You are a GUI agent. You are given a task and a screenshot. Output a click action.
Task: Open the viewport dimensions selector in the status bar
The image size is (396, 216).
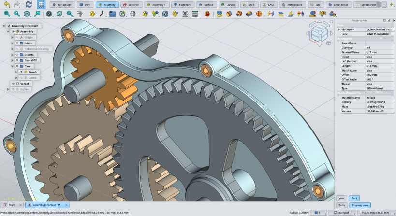376,213
